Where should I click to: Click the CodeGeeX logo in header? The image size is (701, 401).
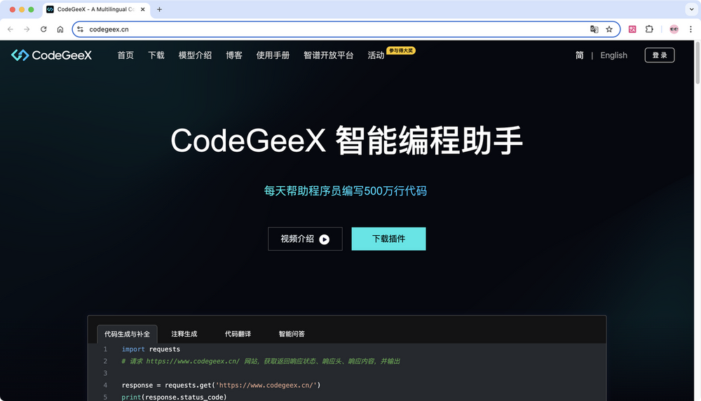(51, 55)
